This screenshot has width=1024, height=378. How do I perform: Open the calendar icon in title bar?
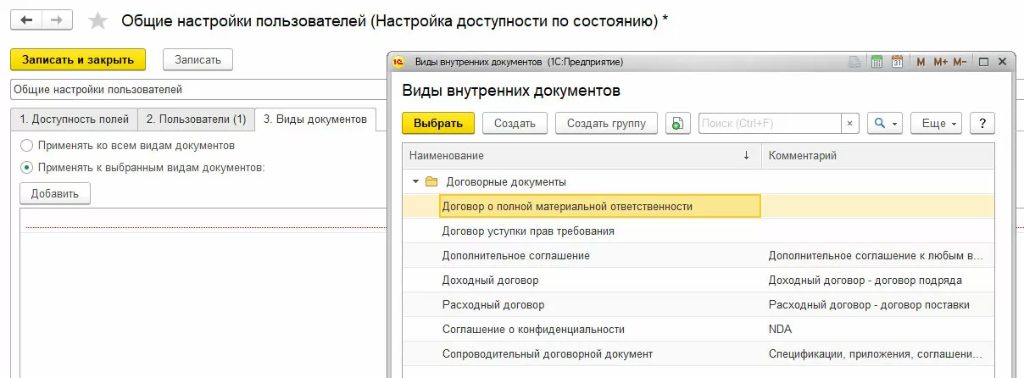click(x=897, y=62)
